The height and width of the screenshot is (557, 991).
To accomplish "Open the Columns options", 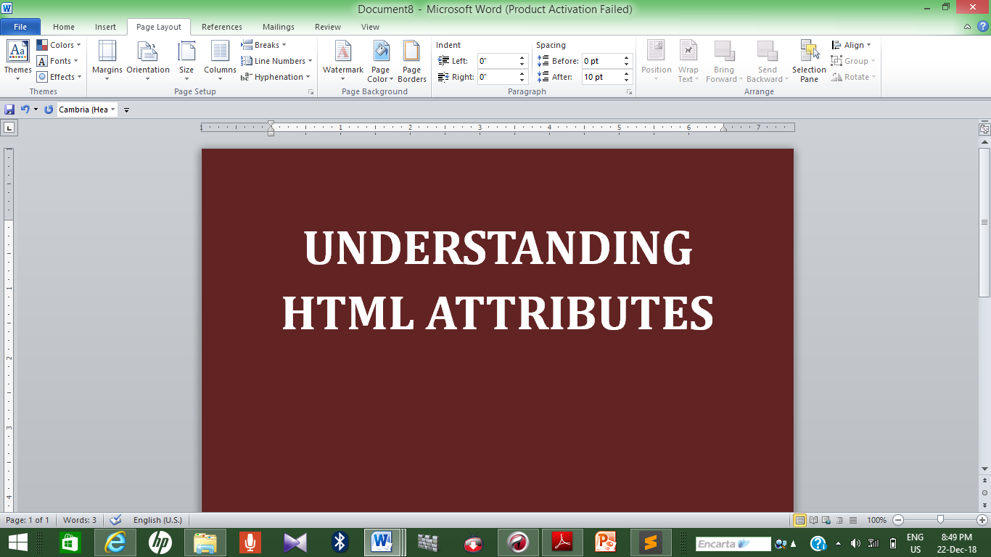I will [219, 61].
